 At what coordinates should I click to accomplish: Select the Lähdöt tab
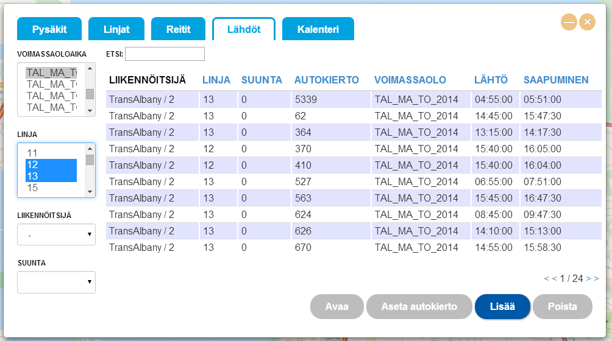(x=244, y=29)
